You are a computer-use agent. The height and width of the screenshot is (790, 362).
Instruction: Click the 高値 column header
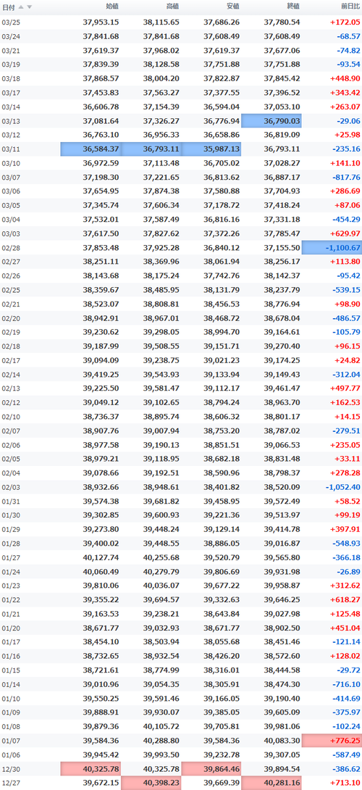(x=173, y=7)
